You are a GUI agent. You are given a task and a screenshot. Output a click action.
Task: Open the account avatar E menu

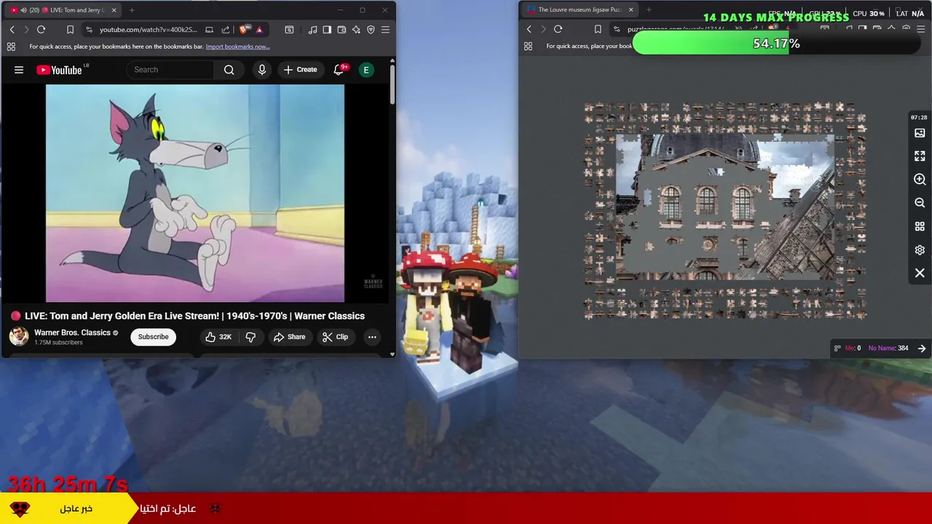tap(366, 70)
